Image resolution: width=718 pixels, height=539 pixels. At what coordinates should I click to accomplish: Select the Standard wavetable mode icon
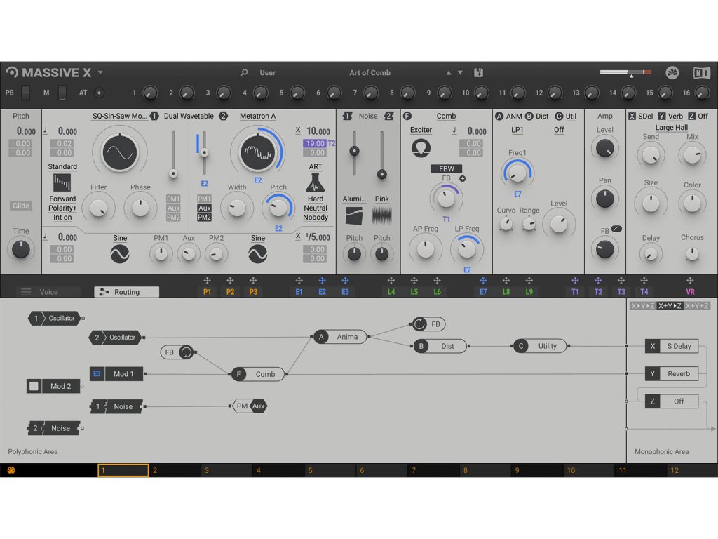point(62,182)
